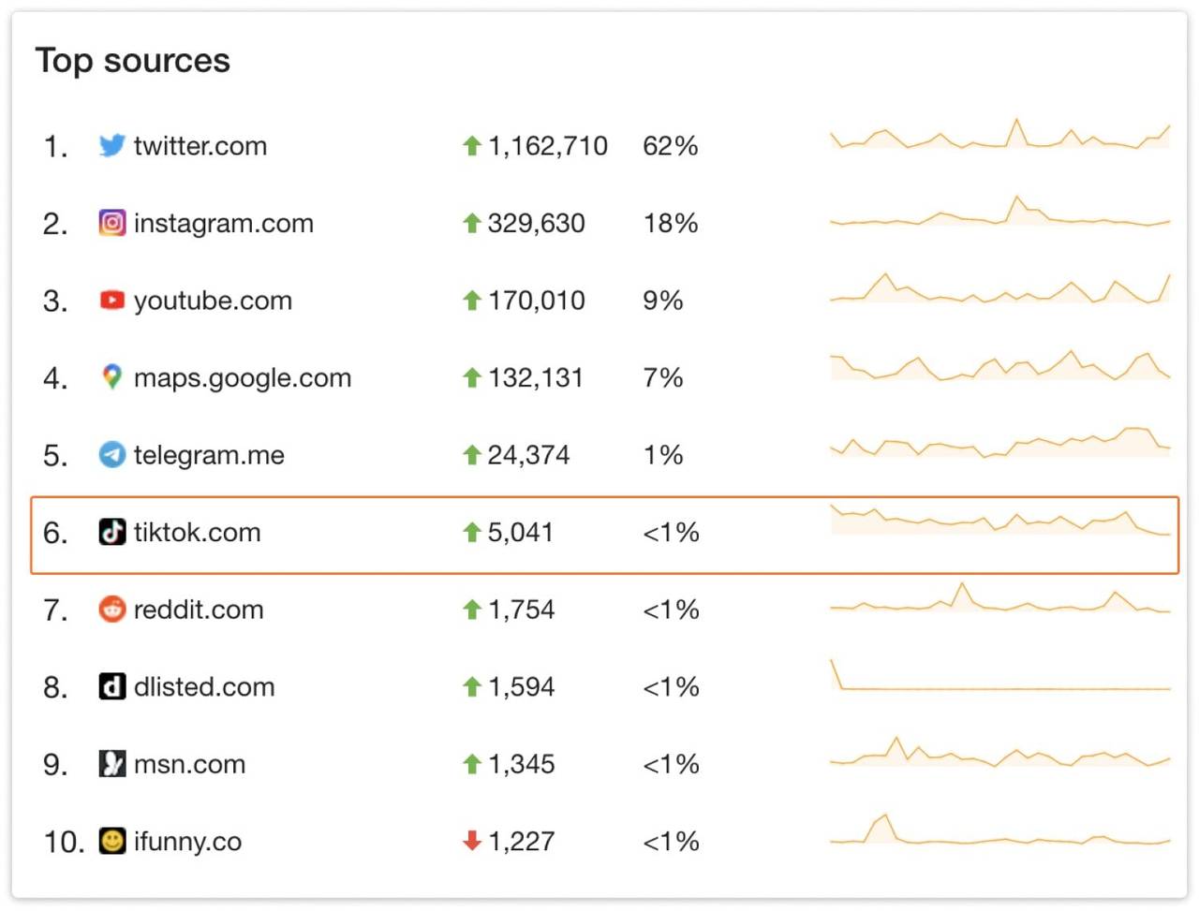Click the Twitter bird icon
The image size is (1199, 911).
pyautogui.click(x=111, y=145)
